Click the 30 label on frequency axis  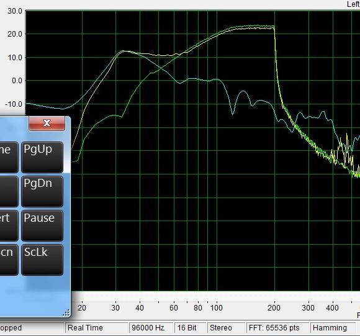[x=115, y=308]
